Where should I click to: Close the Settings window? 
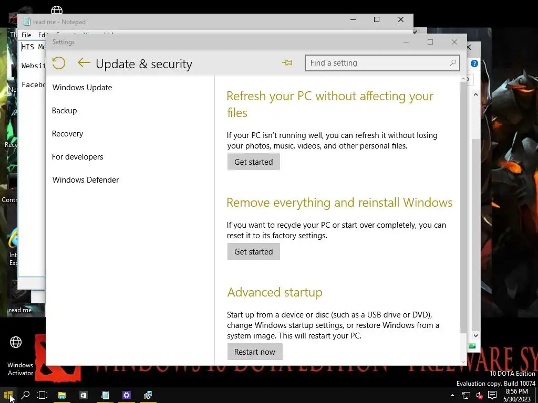click(x=454, y=42)
